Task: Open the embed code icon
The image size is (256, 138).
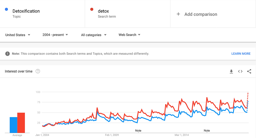Action: point(240,71)
